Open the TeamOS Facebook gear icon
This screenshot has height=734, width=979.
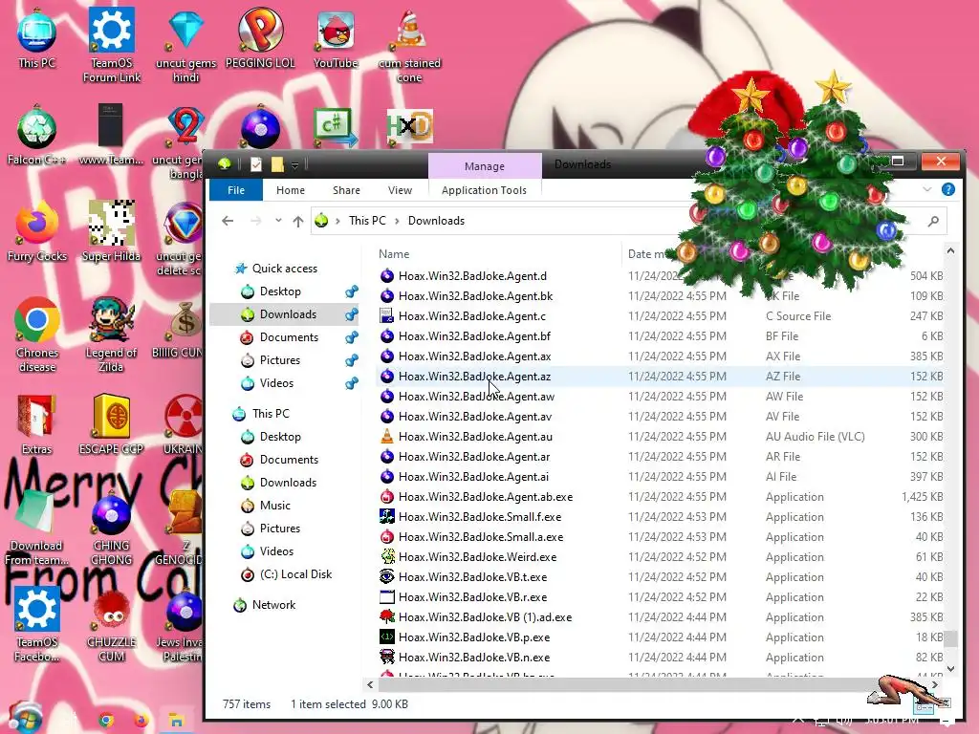pos(37,625)
